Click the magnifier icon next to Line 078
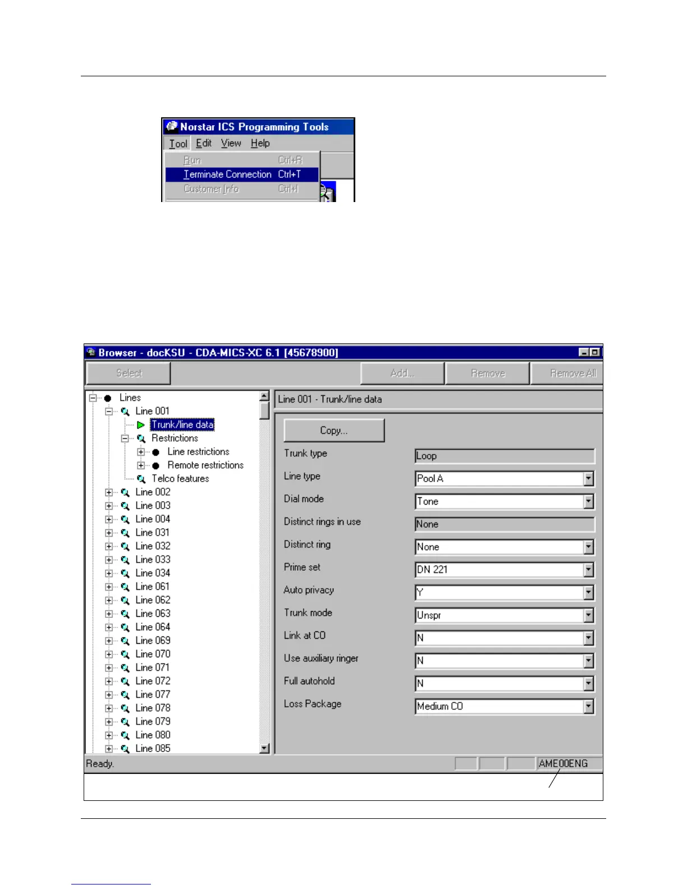The width and height of the screenshot is (687, 889). pos(125,708)
